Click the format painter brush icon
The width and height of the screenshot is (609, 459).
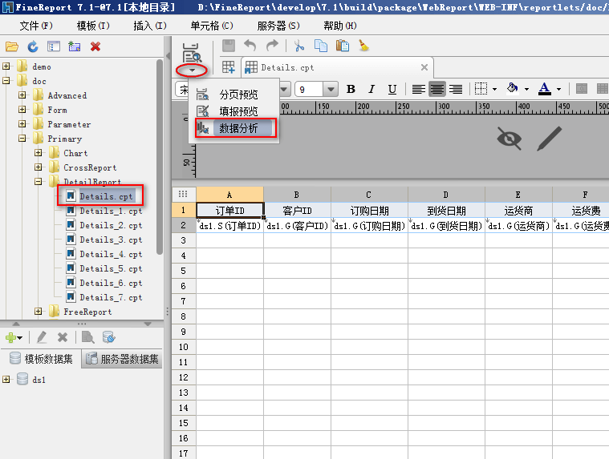tap(364, 46)
